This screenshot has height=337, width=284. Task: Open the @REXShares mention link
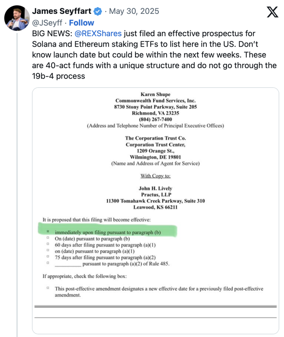[98, 34]
